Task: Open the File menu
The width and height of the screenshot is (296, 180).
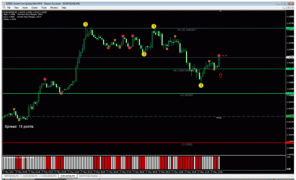Action: [x=9, y=8]
